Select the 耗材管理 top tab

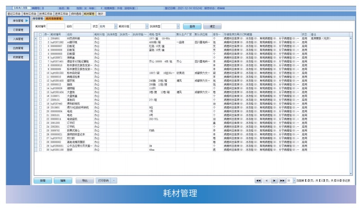pyautogui.click(x=89, y=14)
